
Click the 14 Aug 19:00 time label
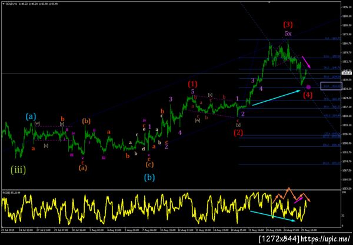pos(221,230)
